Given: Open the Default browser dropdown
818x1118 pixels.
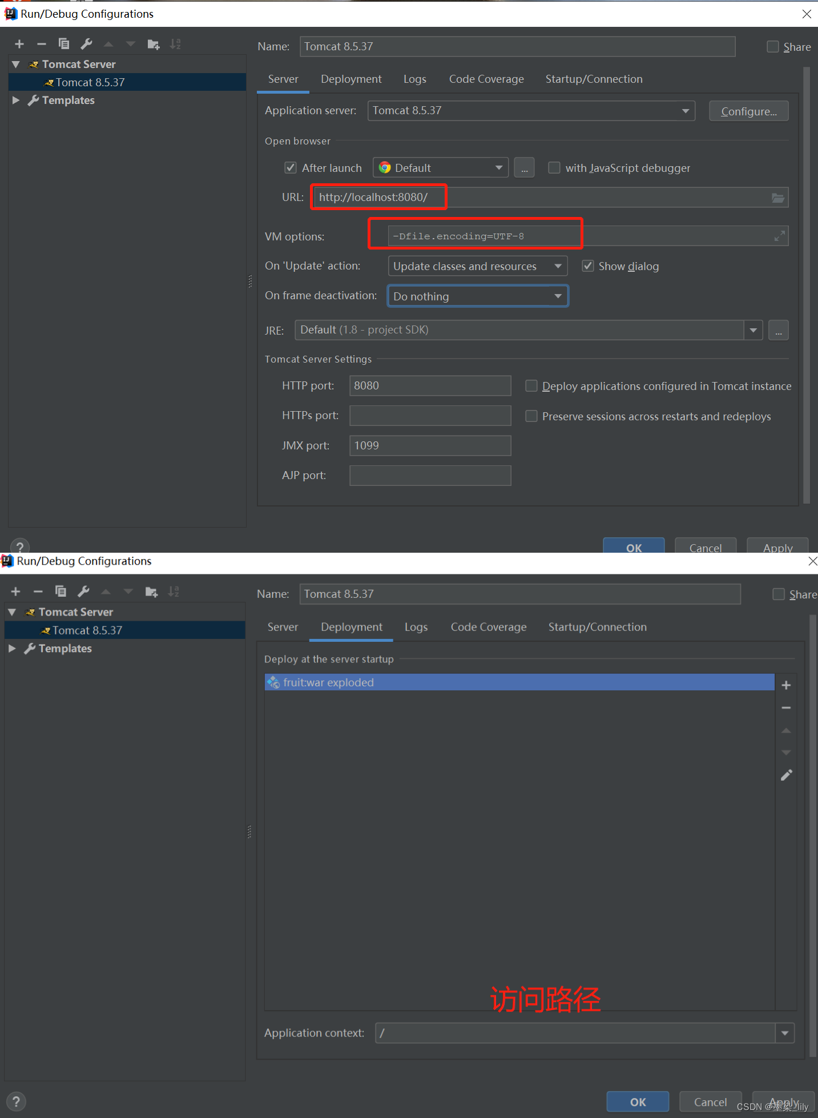Looking at the screenshot, I should coord(441,168).
